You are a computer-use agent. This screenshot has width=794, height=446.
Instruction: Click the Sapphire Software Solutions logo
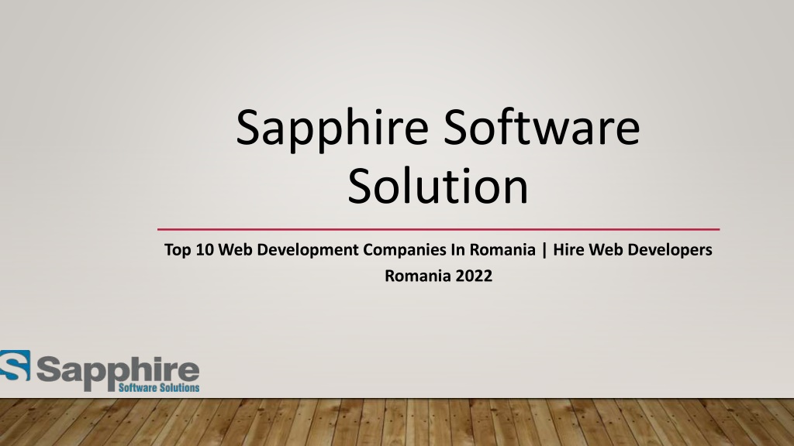coord(100,371)
